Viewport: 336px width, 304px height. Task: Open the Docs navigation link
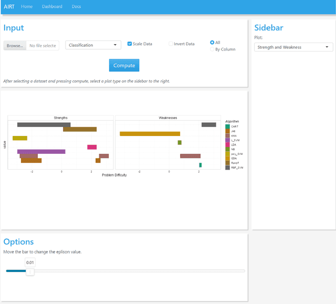[76, 6]
